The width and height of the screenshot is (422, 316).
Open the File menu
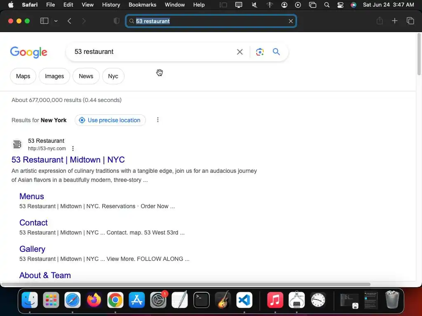(x=50, y=5)
